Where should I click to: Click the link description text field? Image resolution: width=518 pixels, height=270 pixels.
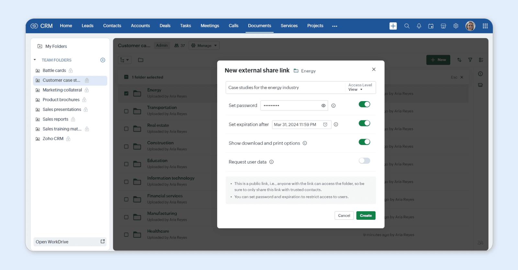click(x=286, y=88)
